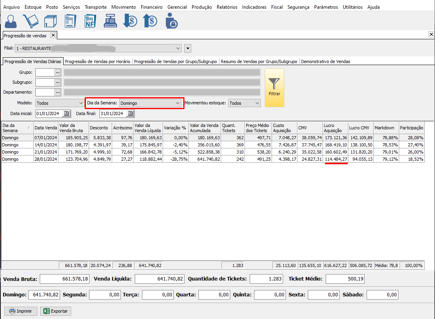Screen dimensions: 435x319
Task: Click the money up arrow icon
Action: (x=150, y=21)
